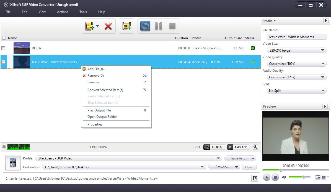331x192 pixels.
Task: Check the DELTA item checkbox
Action: [x=3, y=48]
